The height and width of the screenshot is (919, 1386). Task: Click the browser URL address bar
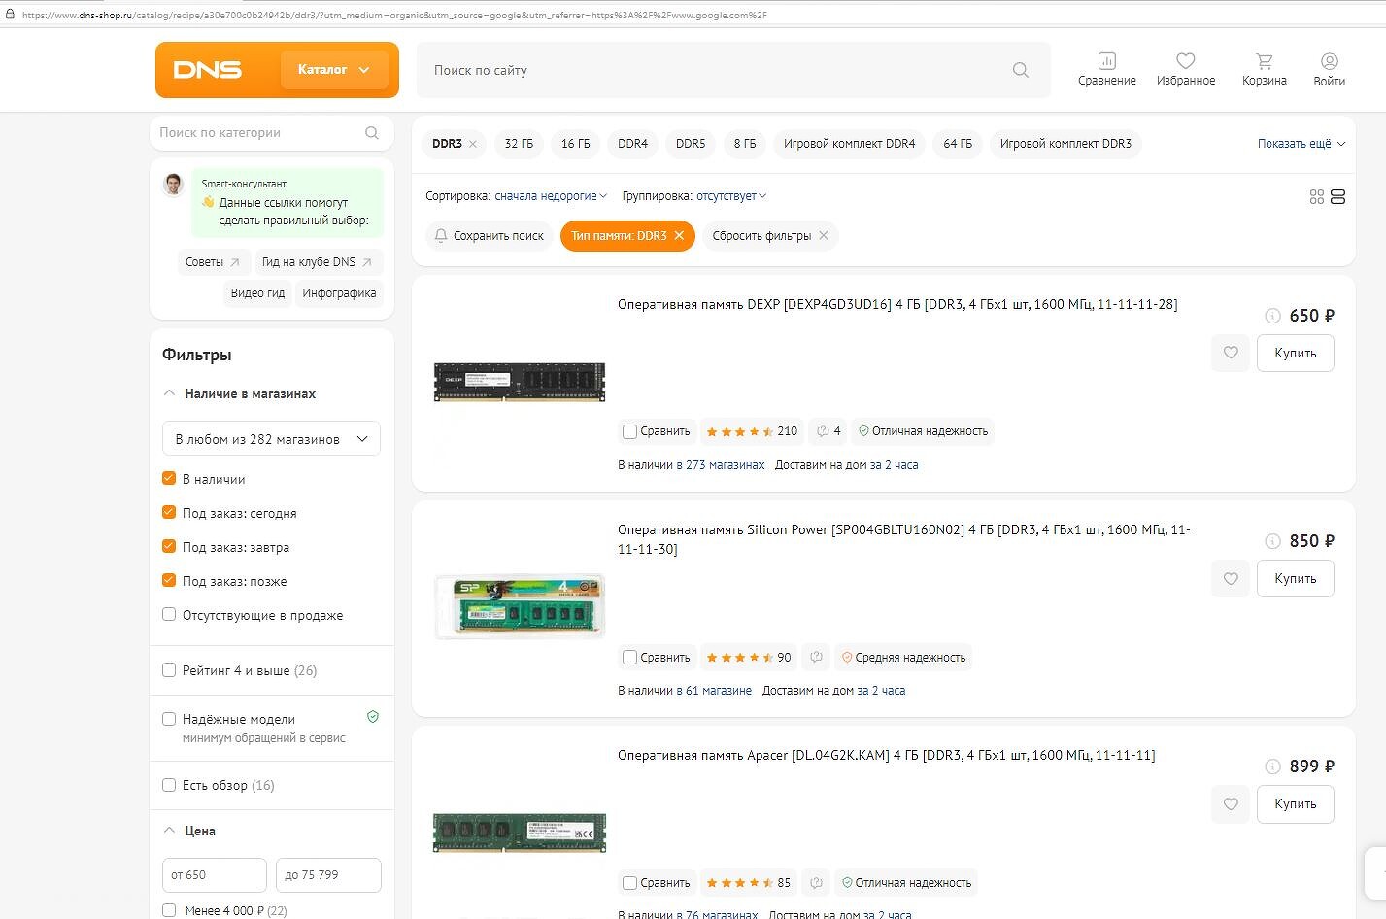click(693, 15)
